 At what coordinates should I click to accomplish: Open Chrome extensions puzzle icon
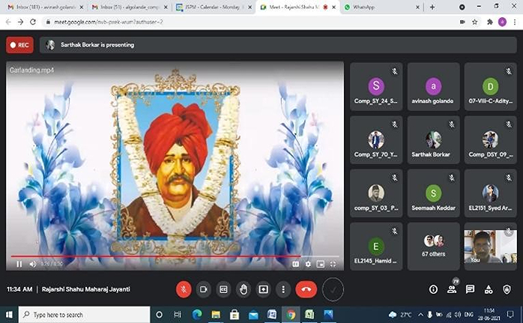tap(490, 22)
